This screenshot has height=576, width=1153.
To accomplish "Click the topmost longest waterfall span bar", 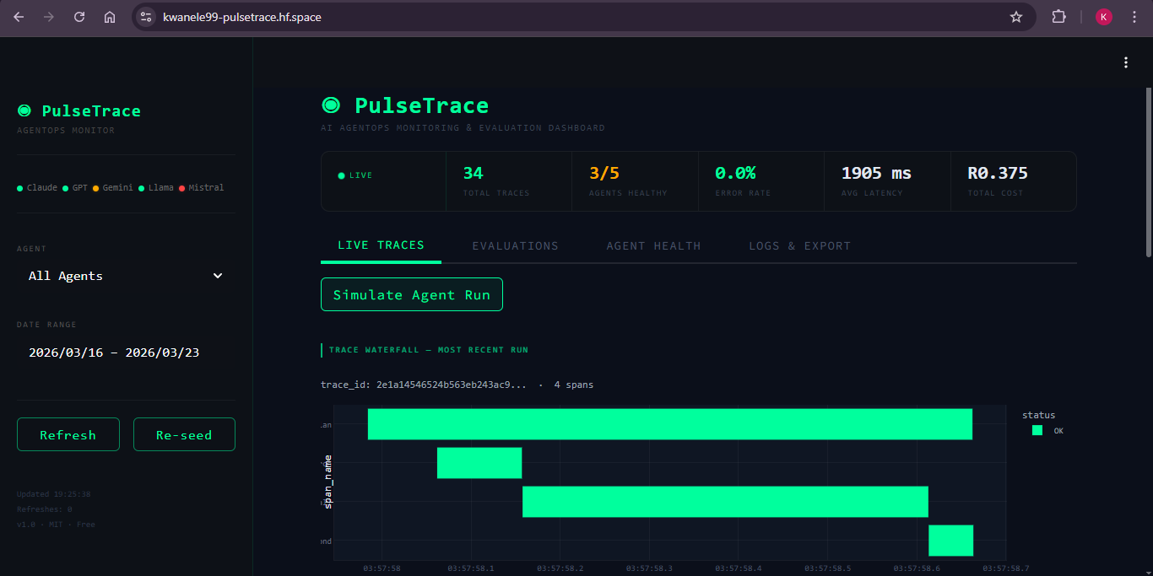I will coord(670,424).
